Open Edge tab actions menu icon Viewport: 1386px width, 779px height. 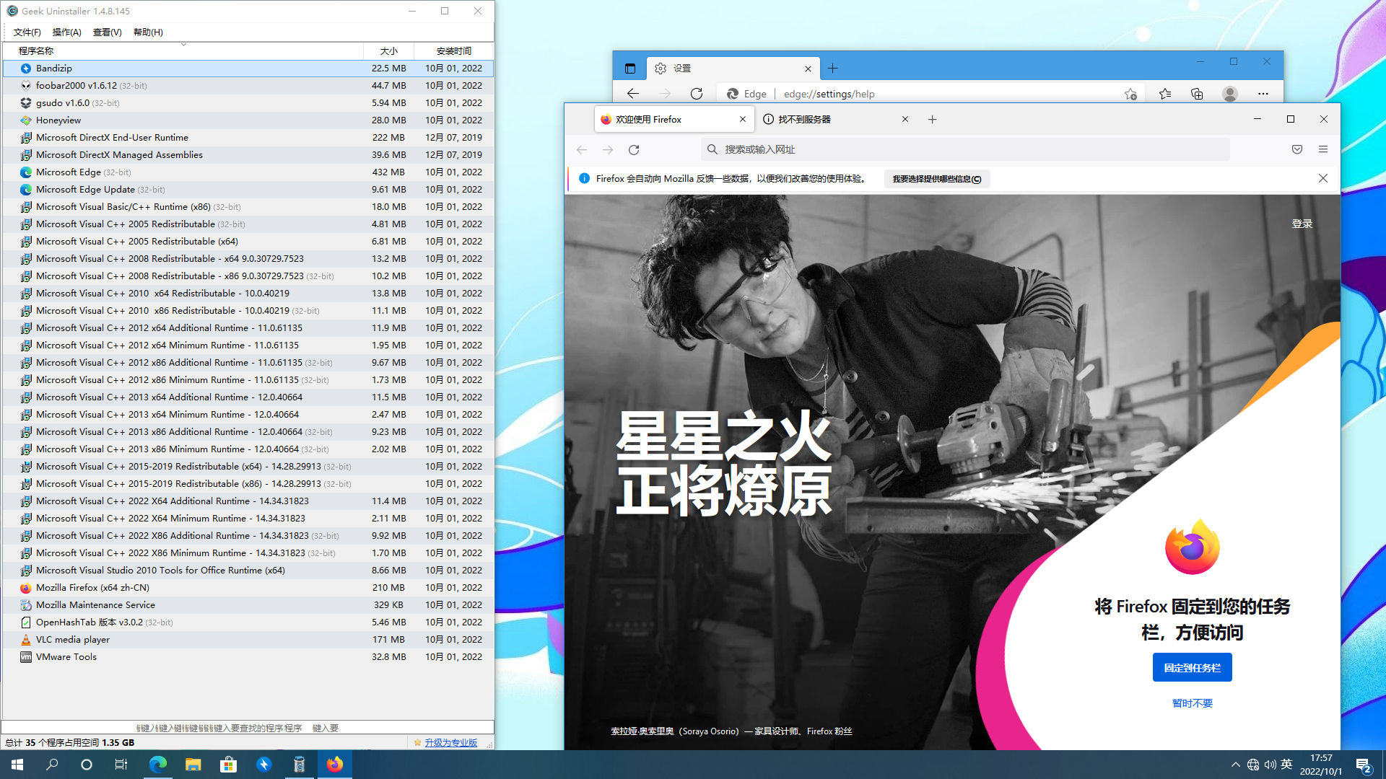pos(629,69)
